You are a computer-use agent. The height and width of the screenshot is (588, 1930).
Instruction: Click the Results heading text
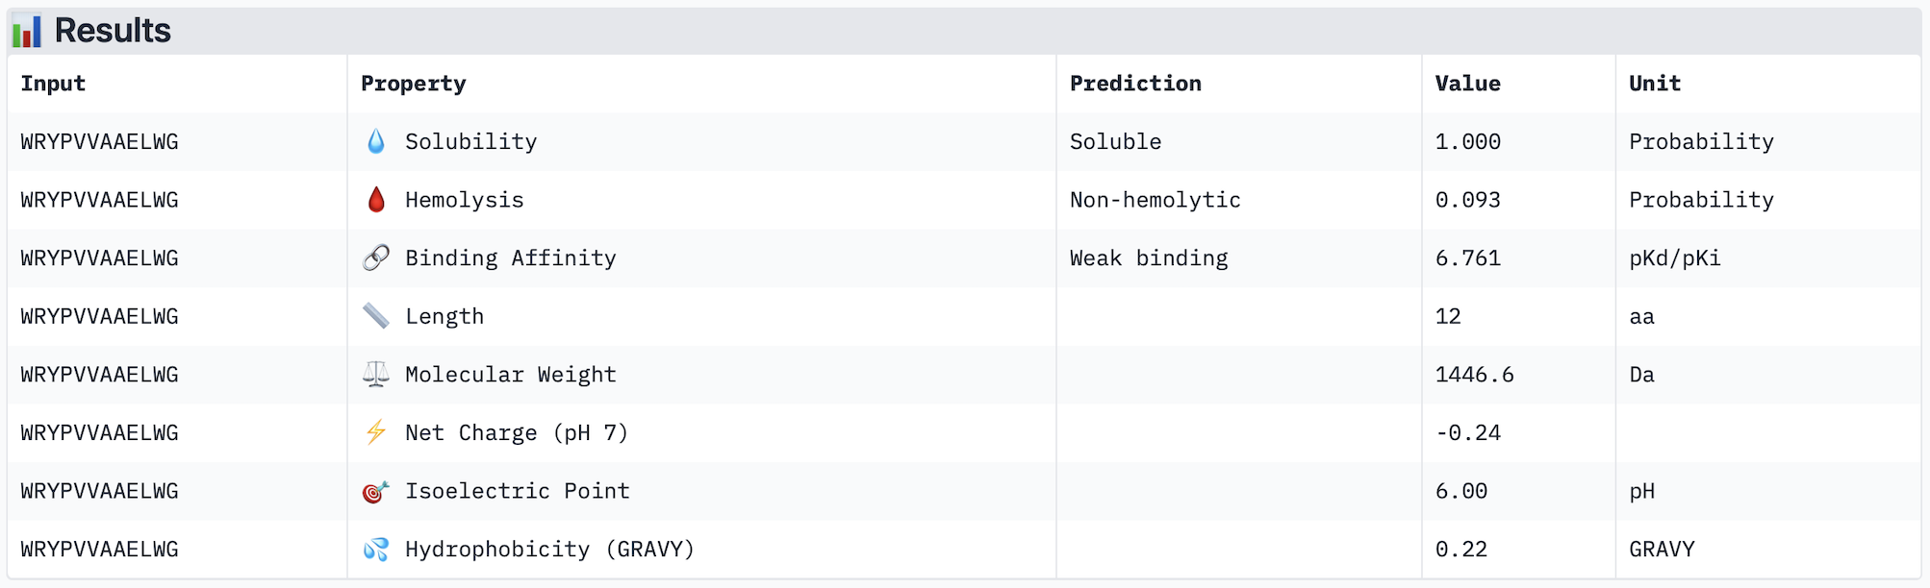pos(113,31)
